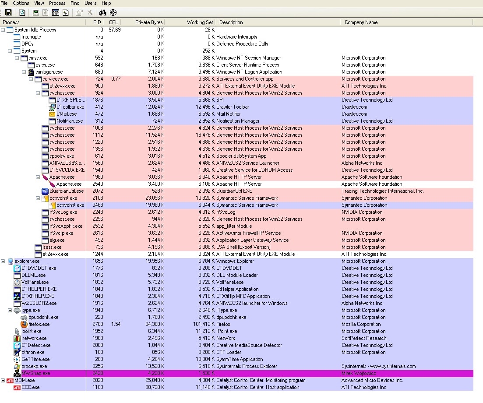
Task: Open the File menu
Action: point(4,3)
